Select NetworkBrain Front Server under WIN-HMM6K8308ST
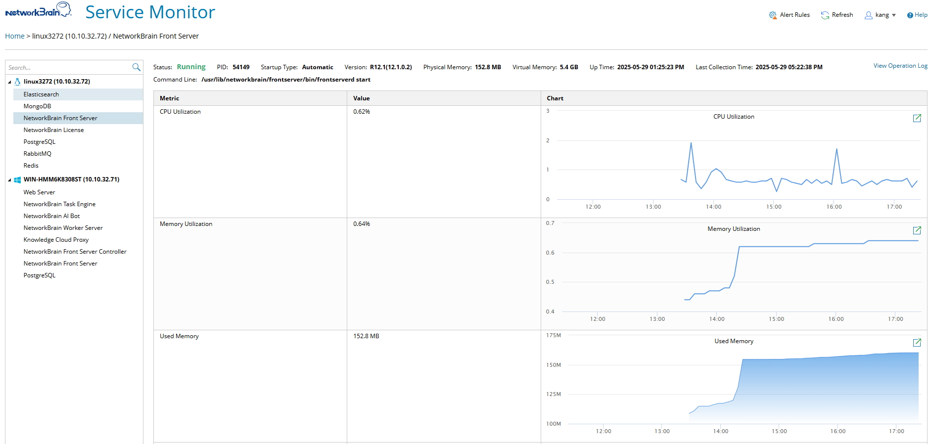The height and width of the screenshot is (444, 930). pyautogui.click(x=78, y=264)
